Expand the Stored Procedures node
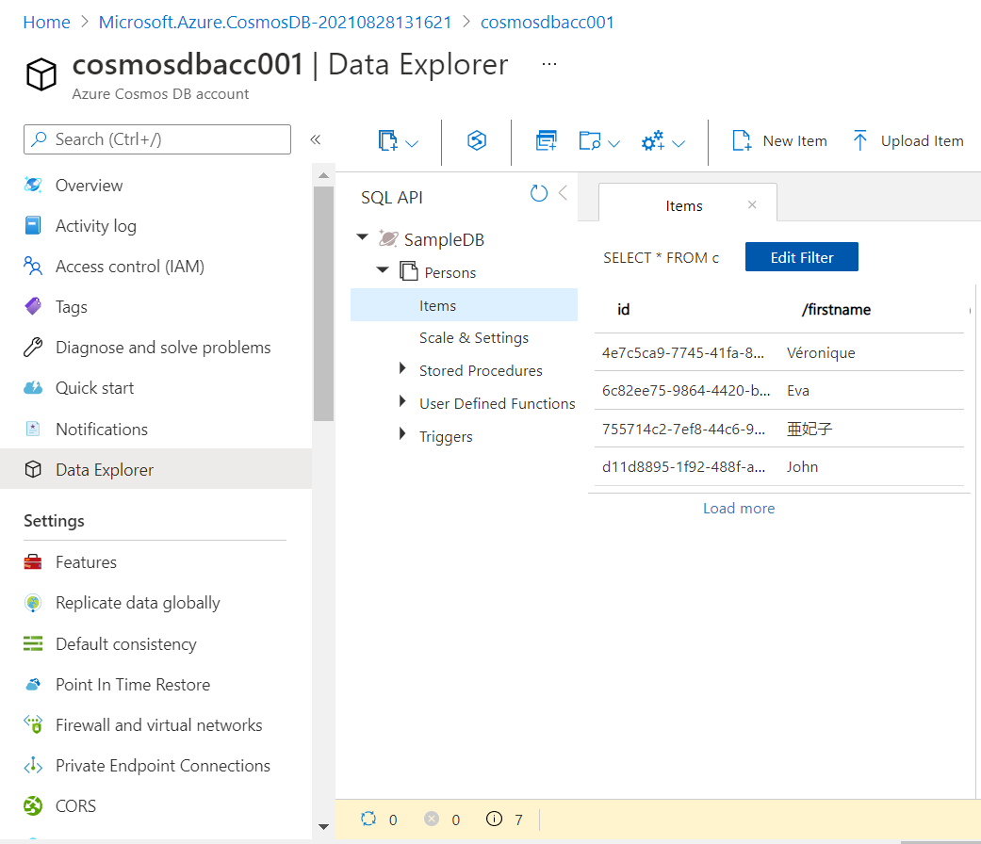Viewport: 981px width, 844px height. [403, 369]
